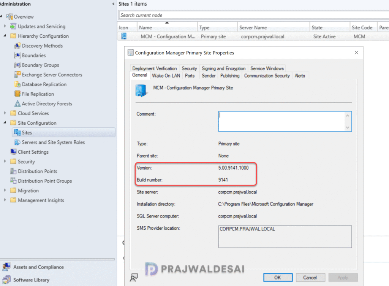Click the MCM primary site row icon
Viewport: 389px width, 286px height.
124,36
